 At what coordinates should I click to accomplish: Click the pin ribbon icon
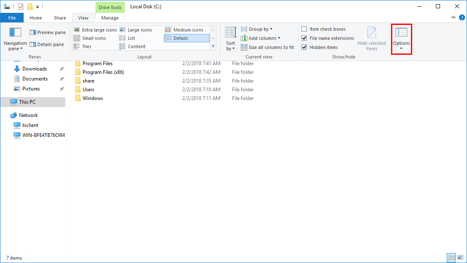(453, 17)
